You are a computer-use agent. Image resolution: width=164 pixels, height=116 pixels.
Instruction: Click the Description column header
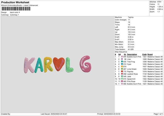[x=132, y=54]
